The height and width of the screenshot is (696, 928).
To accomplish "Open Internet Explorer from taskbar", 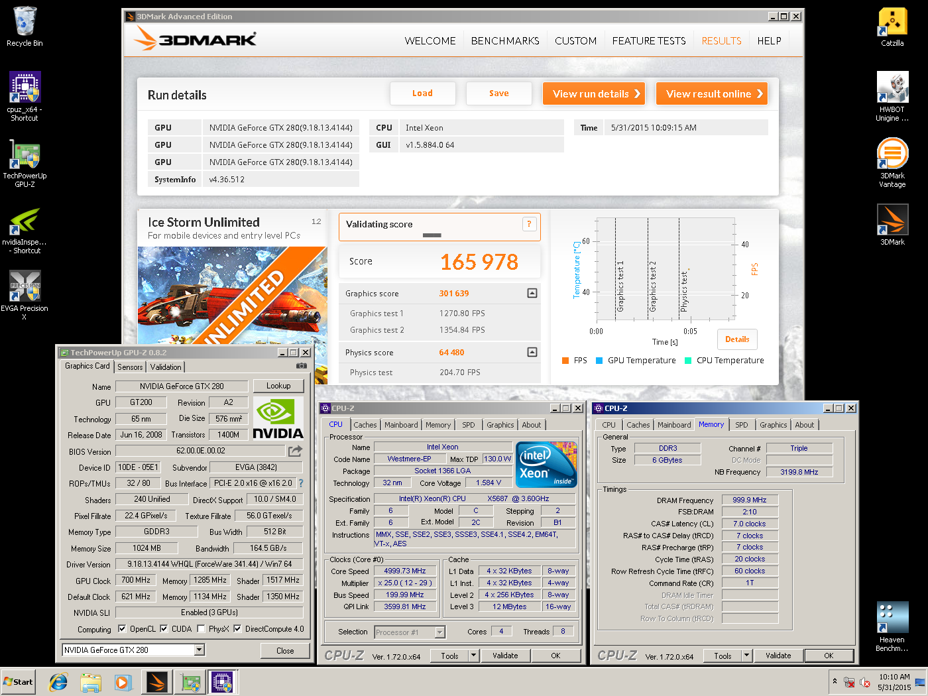I will 58,682.
